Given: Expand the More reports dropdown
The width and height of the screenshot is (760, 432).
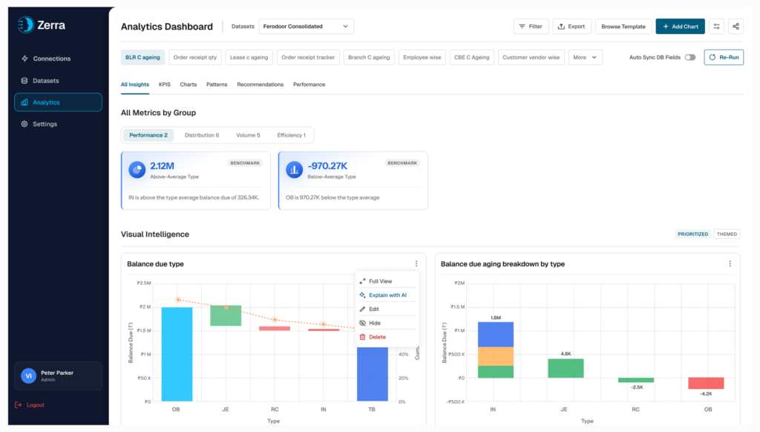Looking at the screenshot, I should coord(585,57).
